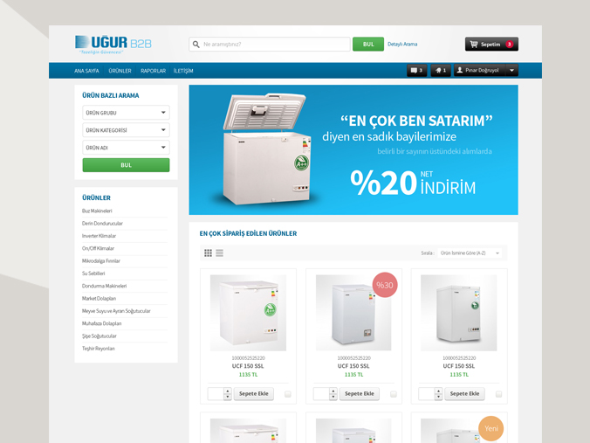Increase quantity on first product stepper

227,391
